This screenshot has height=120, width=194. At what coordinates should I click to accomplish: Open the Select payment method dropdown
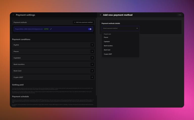[x=120, y=28]
